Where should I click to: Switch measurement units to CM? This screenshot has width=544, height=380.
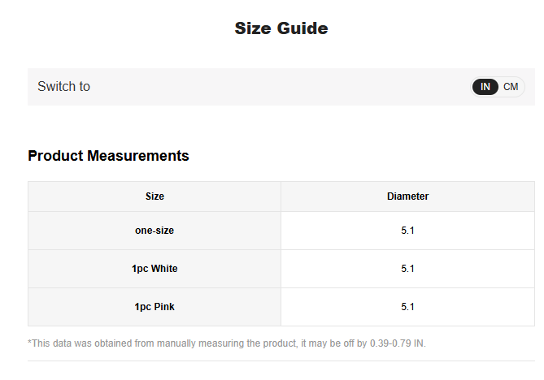tap(511, 87)
